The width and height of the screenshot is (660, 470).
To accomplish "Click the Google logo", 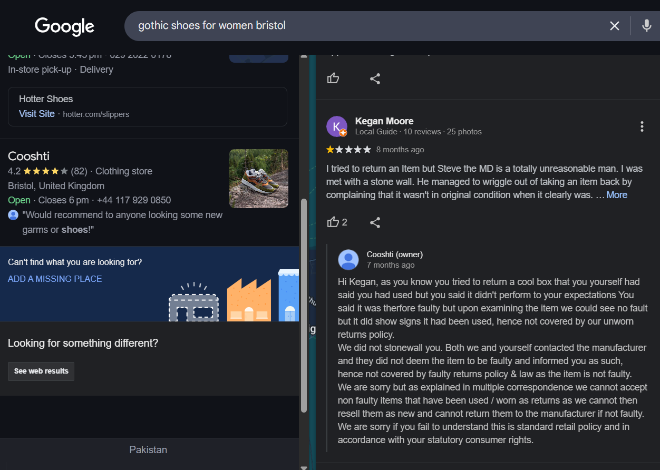I will [65, 26].
